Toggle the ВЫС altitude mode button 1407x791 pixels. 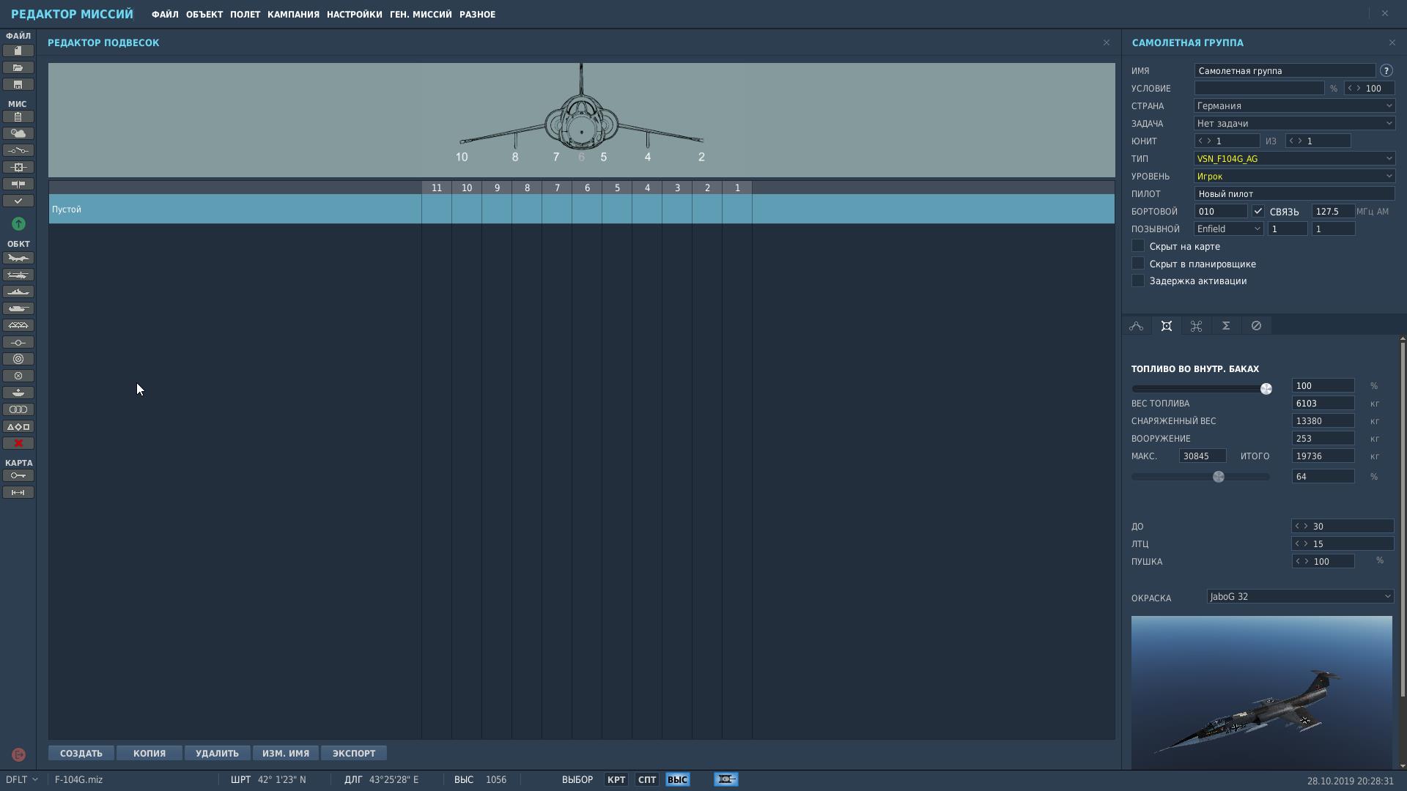tap(678, 779)
